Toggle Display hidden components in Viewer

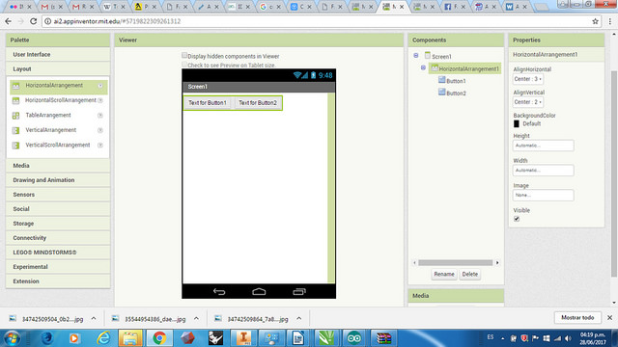click(x=184, y=56)
